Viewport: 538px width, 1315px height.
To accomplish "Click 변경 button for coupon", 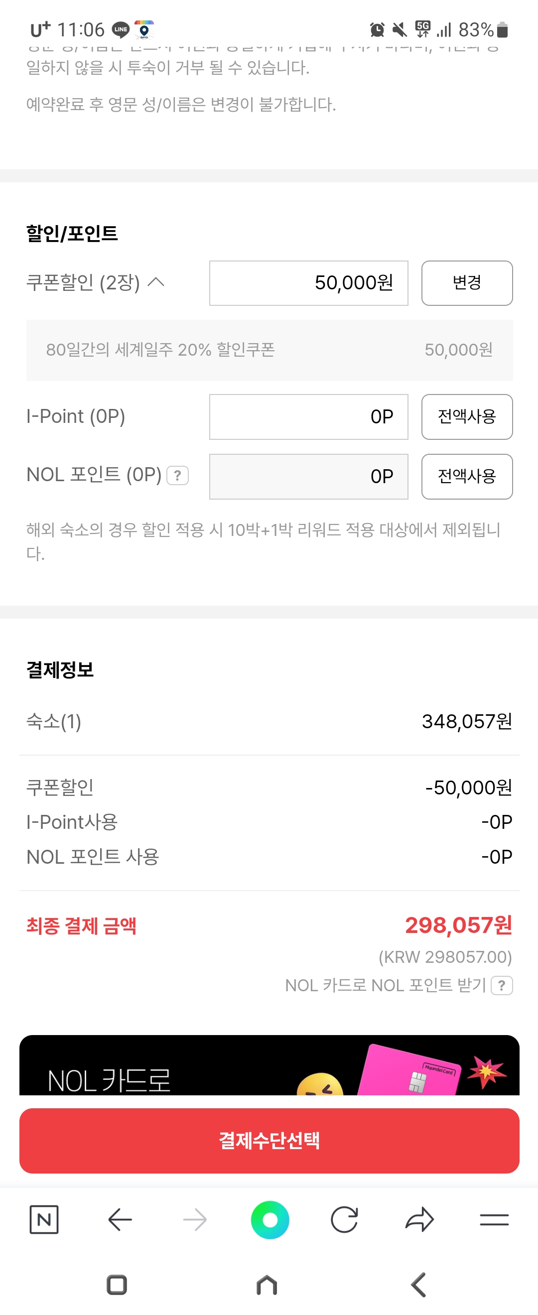I will [467, 283].
